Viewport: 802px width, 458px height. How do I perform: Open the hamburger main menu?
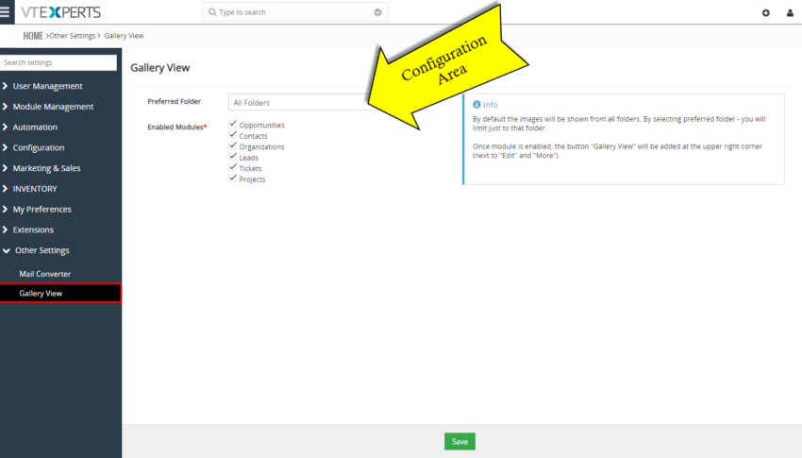[5, 11]
